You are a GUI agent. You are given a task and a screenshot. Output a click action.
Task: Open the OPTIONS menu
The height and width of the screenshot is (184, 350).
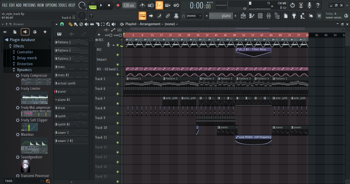coord(51,5)
